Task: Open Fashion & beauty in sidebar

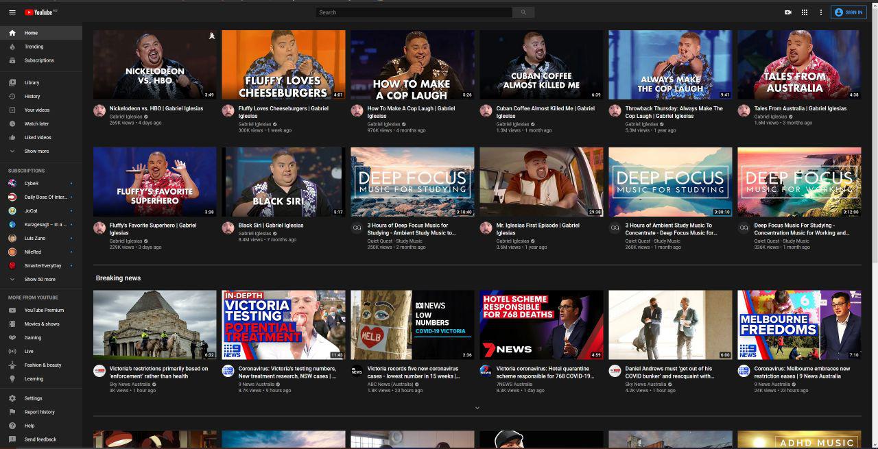Action: tap(41, 365)
